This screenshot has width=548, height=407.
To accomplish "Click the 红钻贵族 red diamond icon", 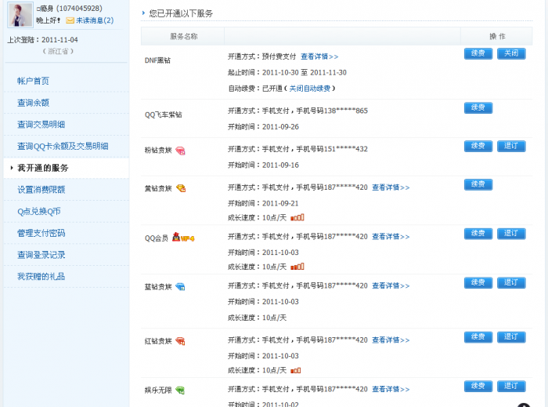I will tap(180, 341).
